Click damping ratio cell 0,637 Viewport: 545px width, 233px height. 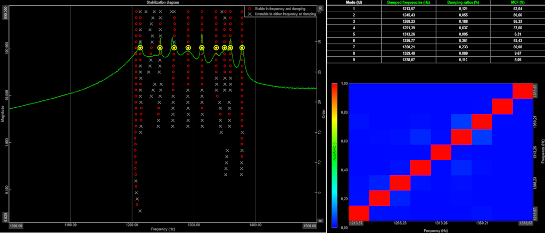[463, 28]
